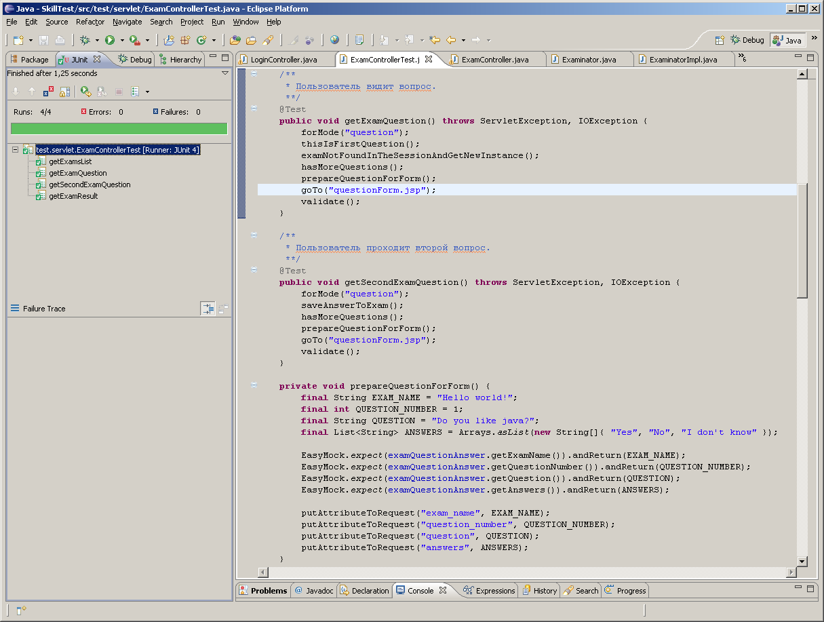This screenshot has width=824, height=622.
Task: Enable showing failures only in JUnit
Action: (x=47, y=92)
